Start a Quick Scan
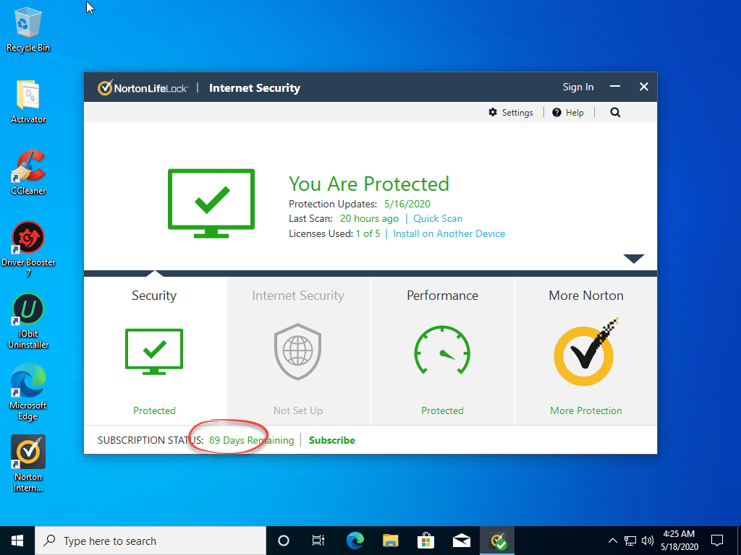Image resolution: width=741 pixels, height=555 pixels. tap(438, 218)
